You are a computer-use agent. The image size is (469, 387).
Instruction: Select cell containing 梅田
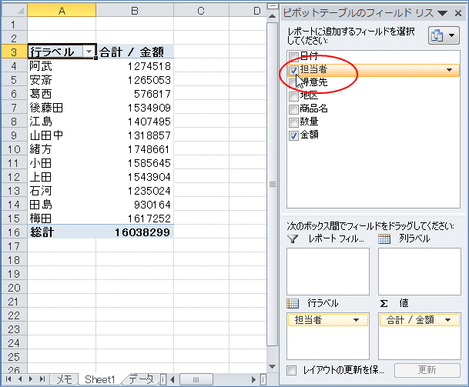62,219
